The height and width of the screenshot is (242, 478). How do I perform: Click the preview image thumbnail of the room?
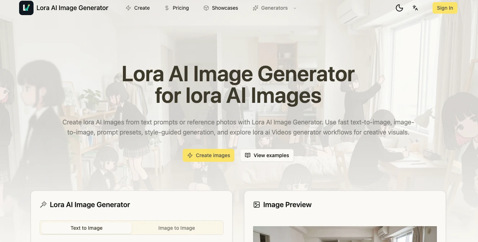pos(345,234)
